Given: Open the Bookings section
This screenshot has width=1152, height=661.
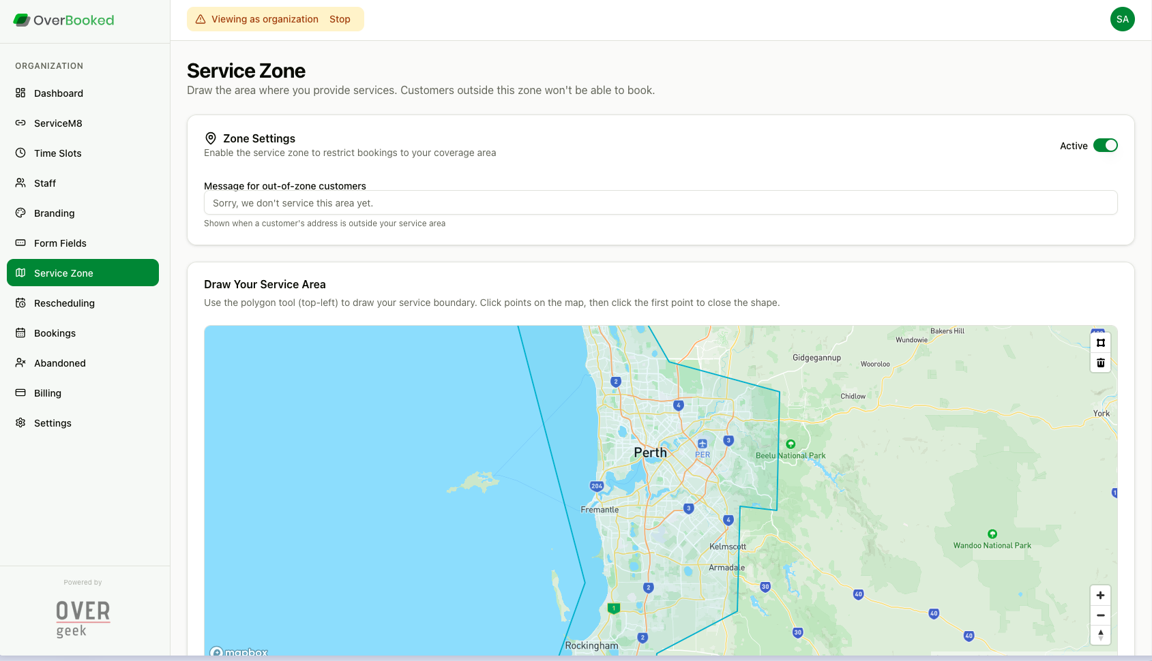Looking at the screenshot, I should [x=55, y=333].
